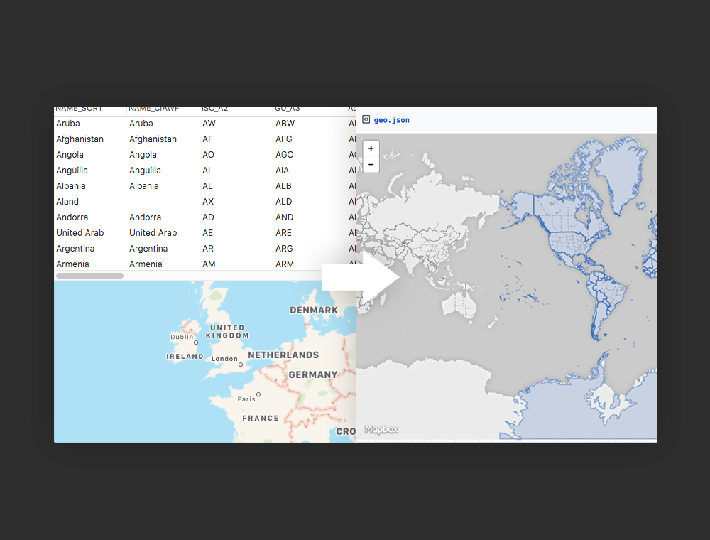Click the DENMARK label on the map
This screenshot has height=540, width=710.
tap(313, 310)
